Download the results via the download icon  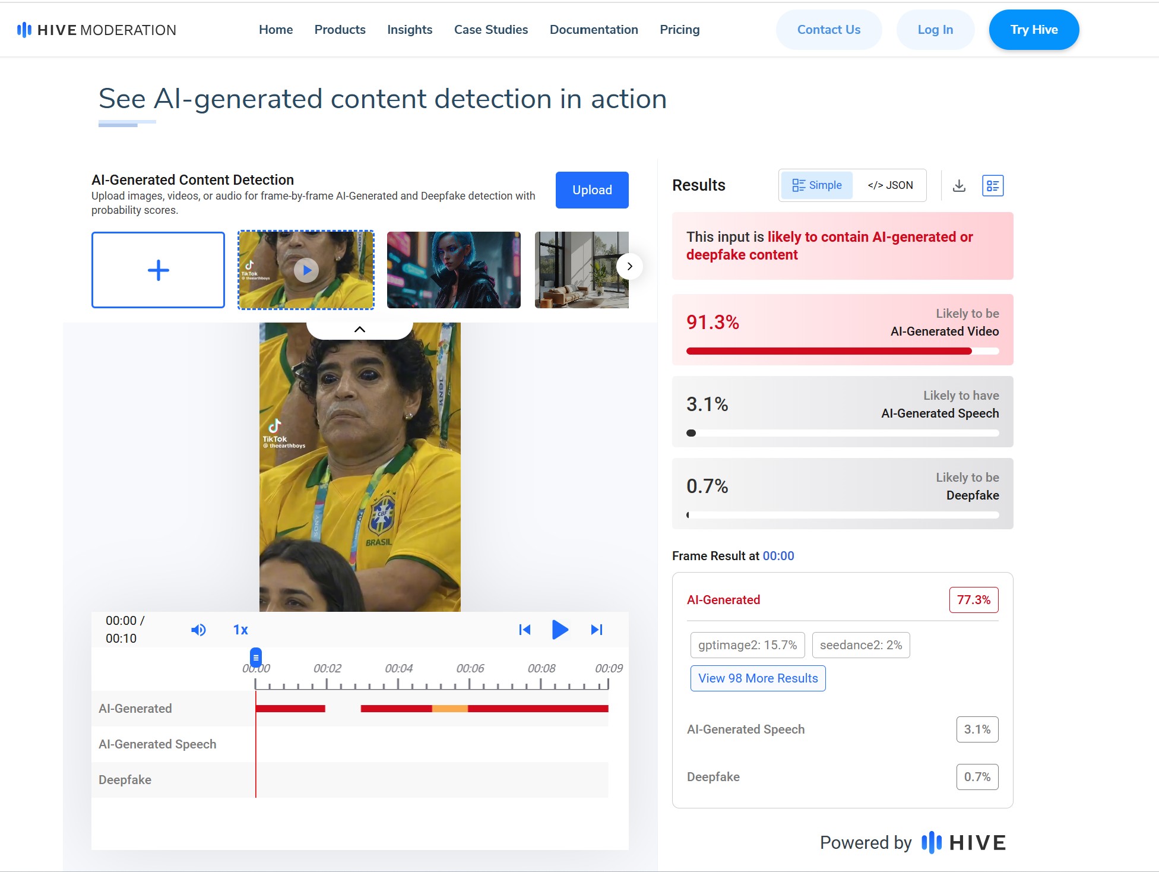click(x=959, y=186)
